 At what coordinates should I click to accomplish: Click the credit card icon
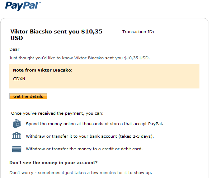(x=17, y=149)
